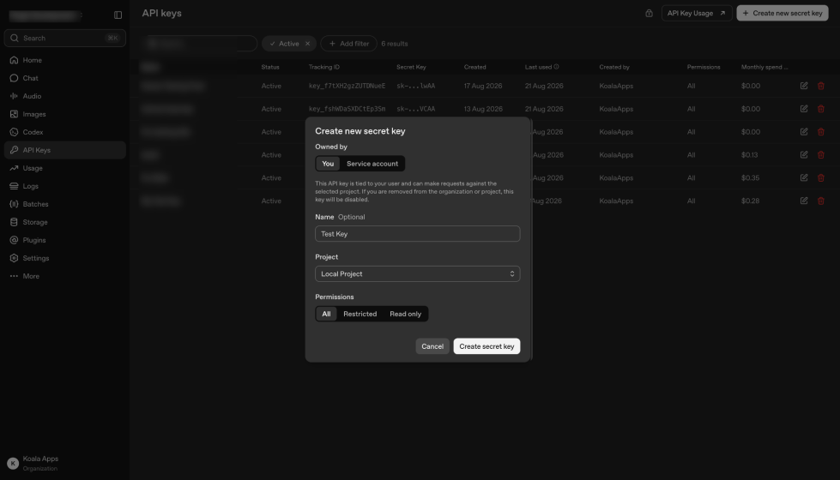Viewport: 840px width, 480px height.
Task: Open Codex in sidebar
Action: (65, 132)
